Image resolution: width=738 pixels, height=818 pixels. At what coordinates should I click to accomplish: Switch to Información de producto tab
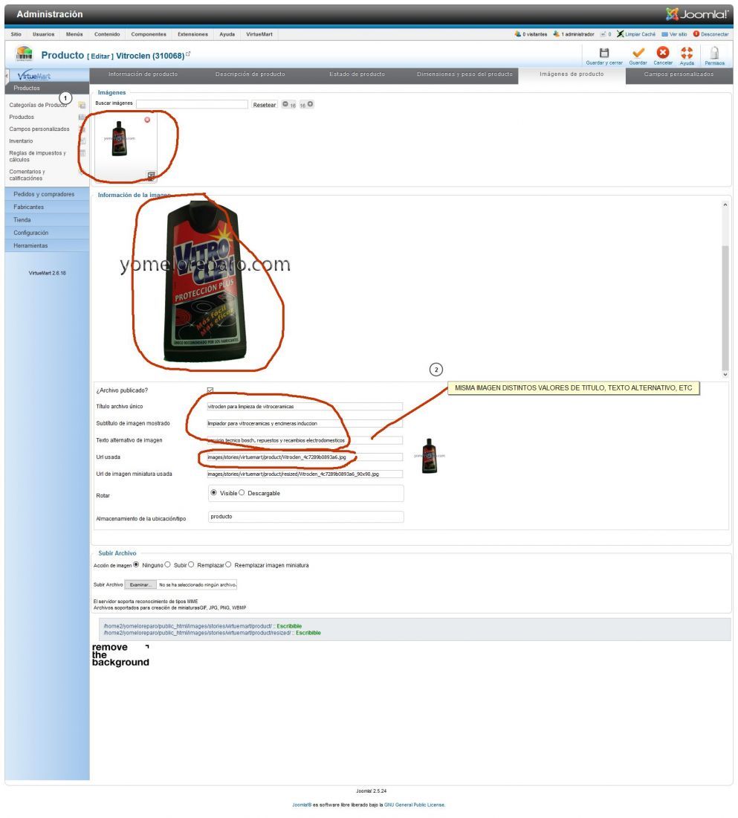[143, 74]
